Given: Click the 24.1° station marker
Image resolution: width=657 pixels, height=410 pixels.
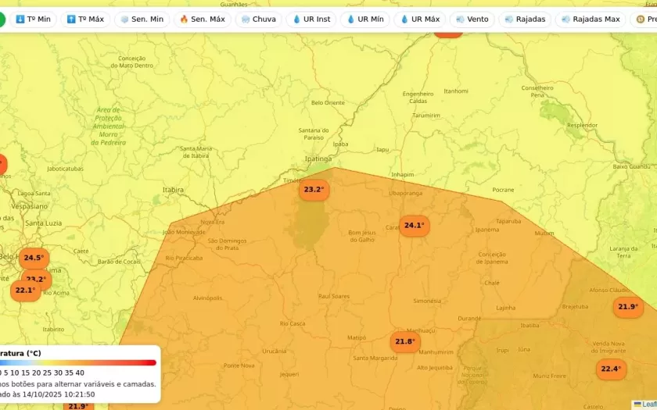Looking at the screenshot, I should (x=414, y=226).
